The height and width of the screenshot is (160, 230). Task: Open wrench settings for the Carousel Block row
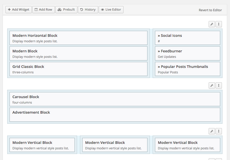click(212, 85)
